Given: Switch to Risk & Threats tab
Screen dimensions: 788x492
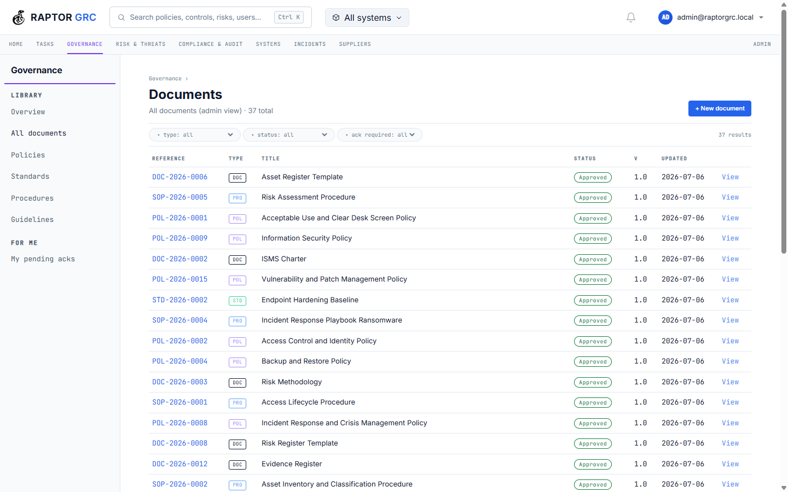Looking at the screenshot, I should pos(141,44).
